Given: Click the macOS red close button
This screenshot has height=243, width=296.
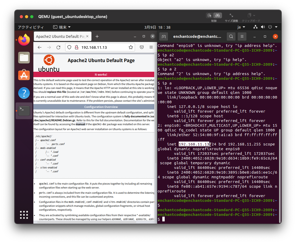Looking at the screenshot, I should tap(21, 17).
